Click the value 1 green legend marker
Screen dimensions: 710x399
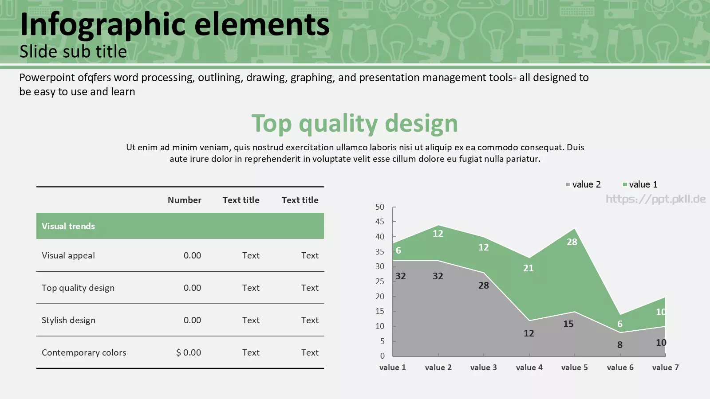(625, 185)
